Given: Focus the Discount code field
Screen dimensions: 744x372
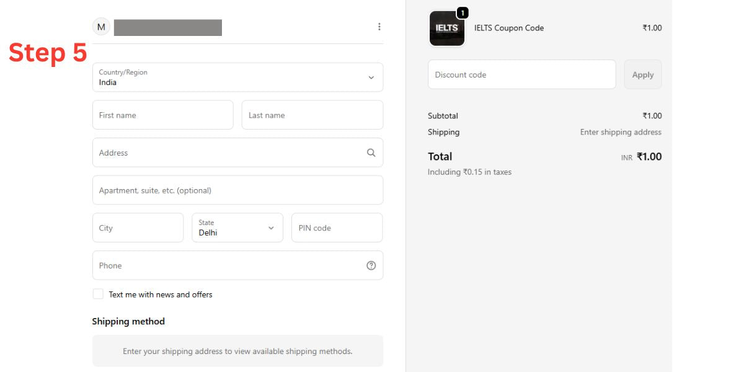Looking at the screenshot, I should click(x=522, y=74).
